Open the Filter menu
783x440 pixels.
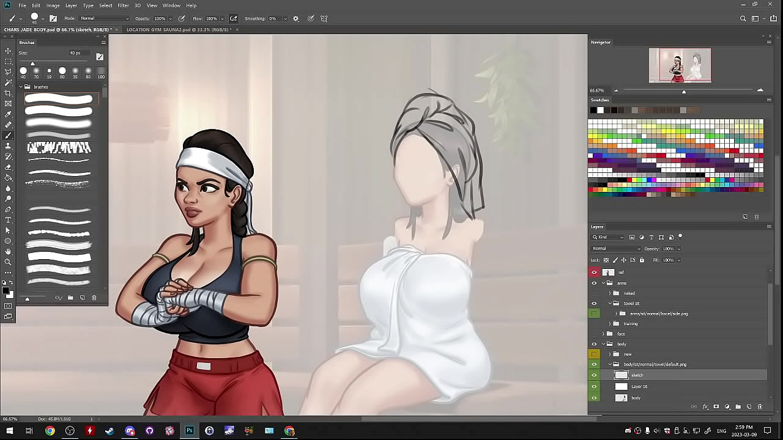[123, 5]
